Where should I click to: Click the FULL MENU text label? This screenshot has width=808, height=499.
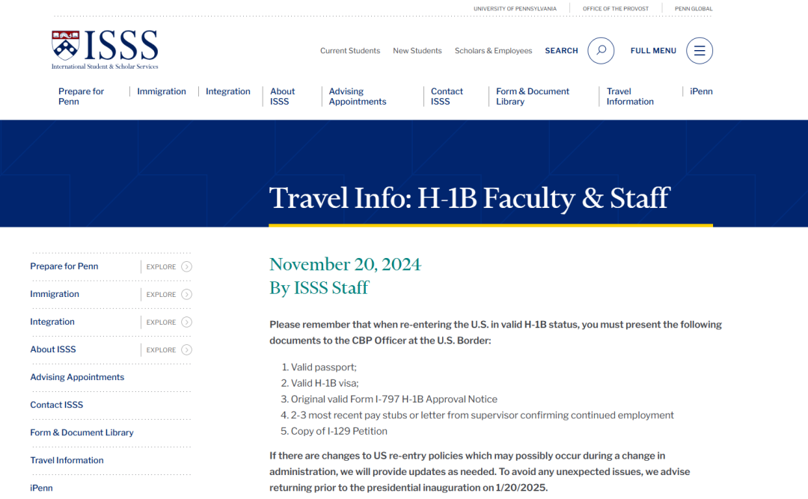point(653,51)
